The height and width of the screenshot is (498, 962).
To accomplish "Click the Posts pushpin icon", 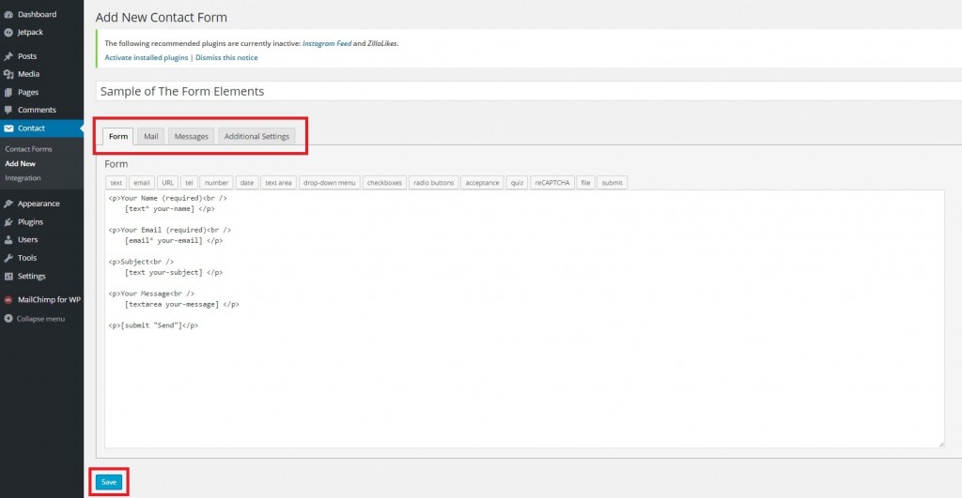I will [8, 56].
